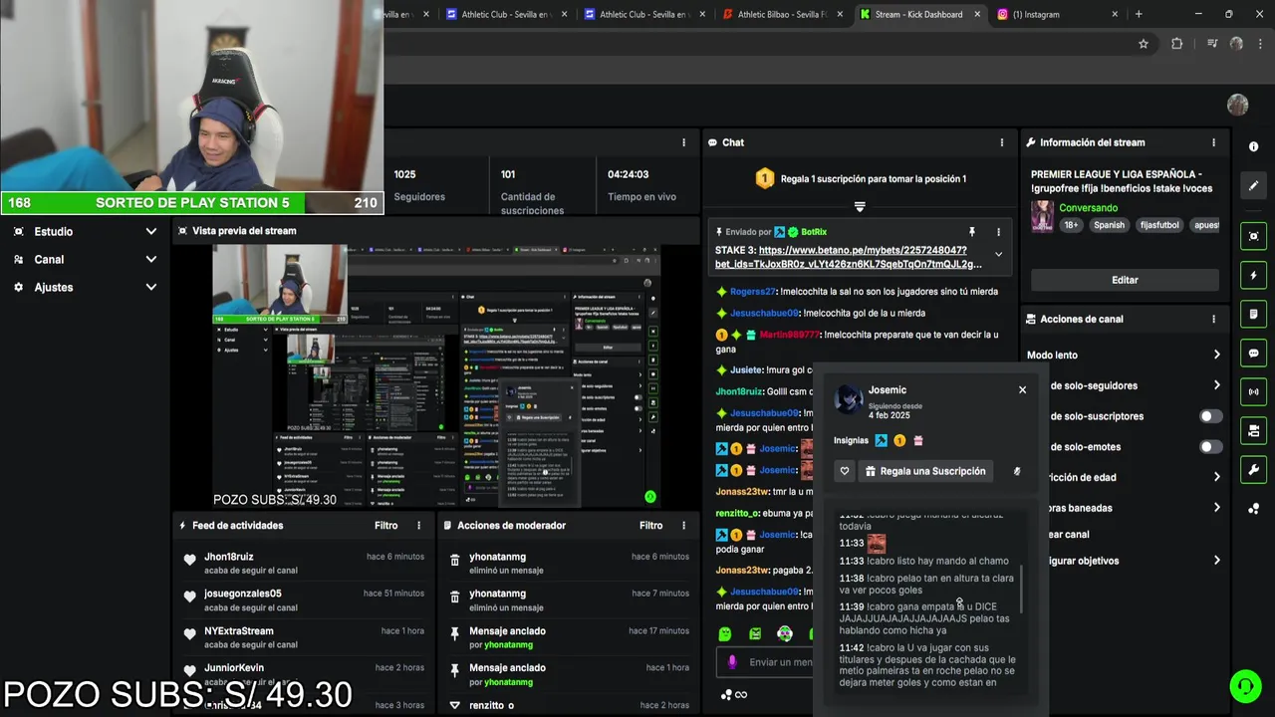Click the Spanish language tag

[x=1109, y=225]
